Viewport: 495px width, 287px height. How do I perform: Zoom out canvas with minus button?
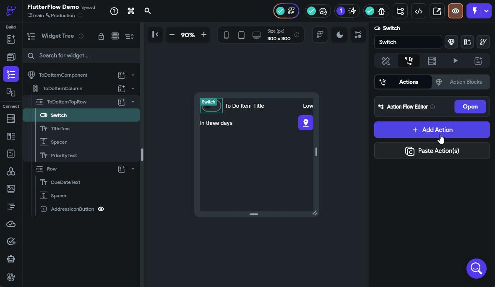172,35
